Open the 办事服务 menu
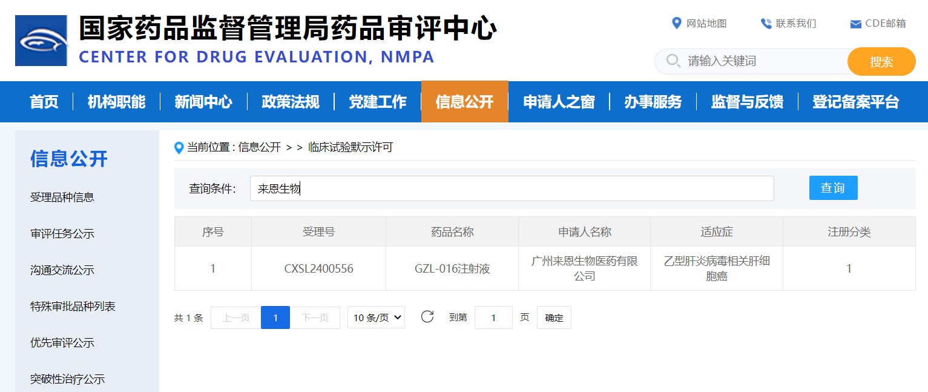The width and height of the screenshot is (928, 392). [653, 102]
